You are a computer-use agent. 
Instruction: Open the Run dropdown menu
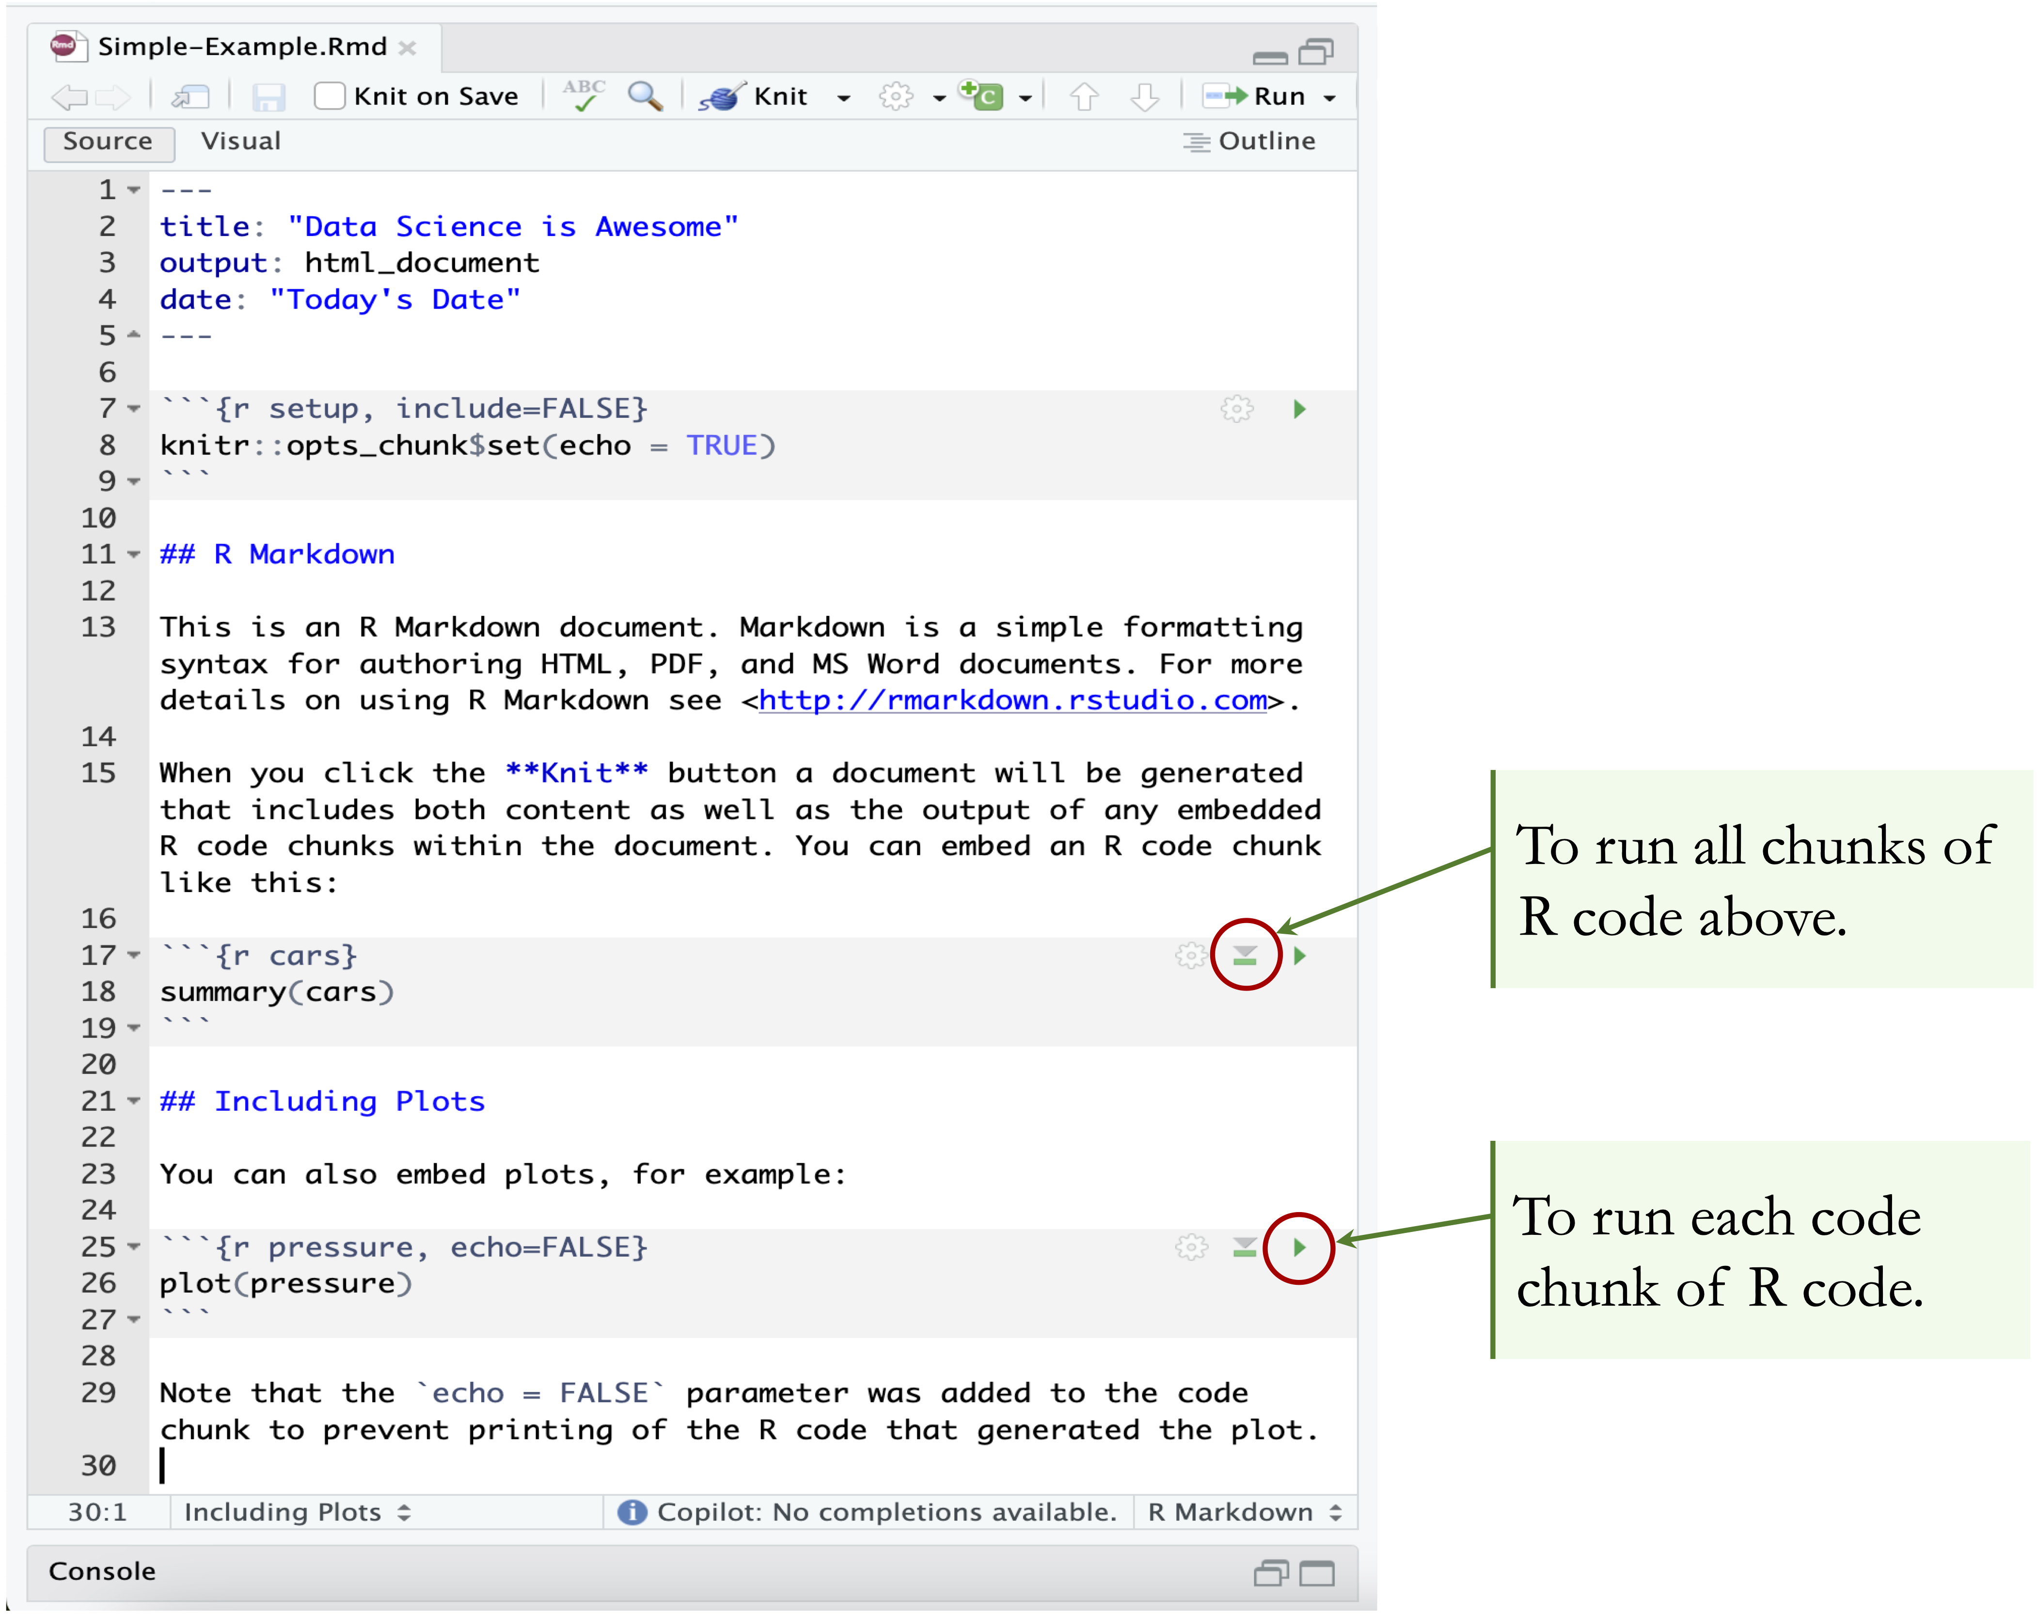click(x=1330, y=97)
